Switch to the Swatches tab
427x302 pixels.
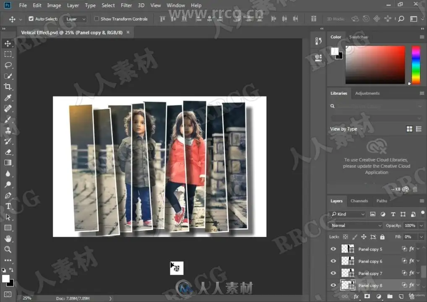tap(358, 37)
